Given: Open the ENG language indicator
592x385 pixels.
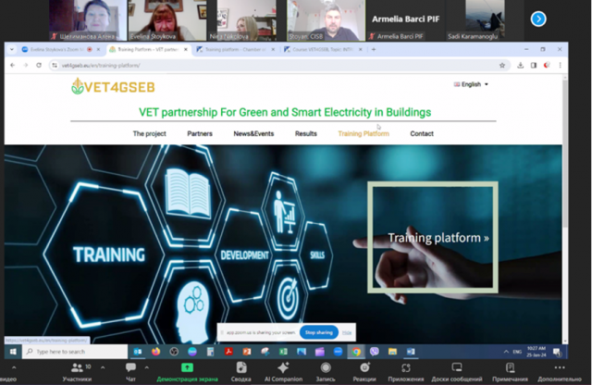Looking at the screenshot, I should pyautogui.click(x=517, y=352).
